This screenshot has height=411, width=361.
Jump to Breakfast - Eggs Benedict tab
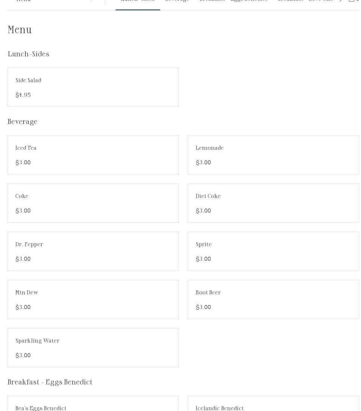click(233, 1)
